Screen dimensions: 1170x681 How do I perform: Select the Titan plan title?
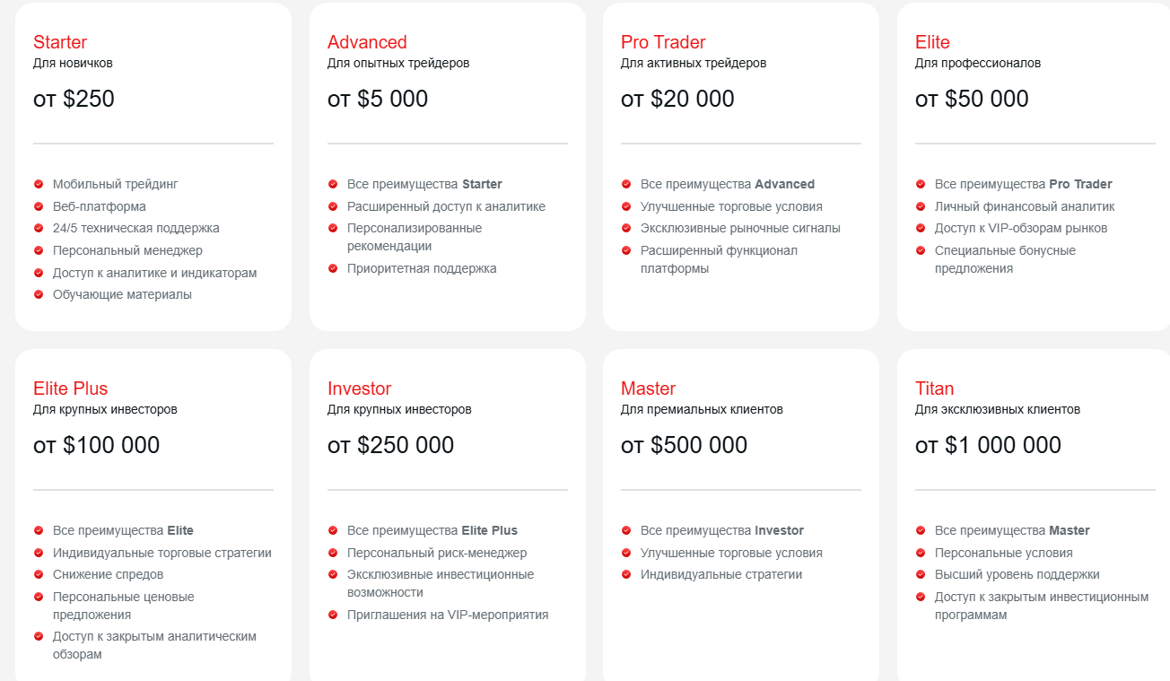tap(934, 389)
